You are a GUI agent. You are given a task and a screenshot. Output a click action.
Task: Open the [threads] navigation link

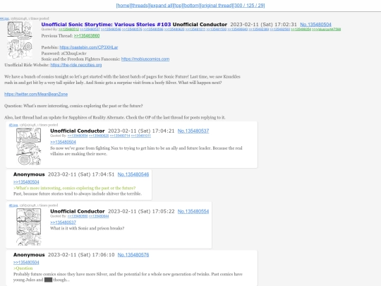(140, 6)
